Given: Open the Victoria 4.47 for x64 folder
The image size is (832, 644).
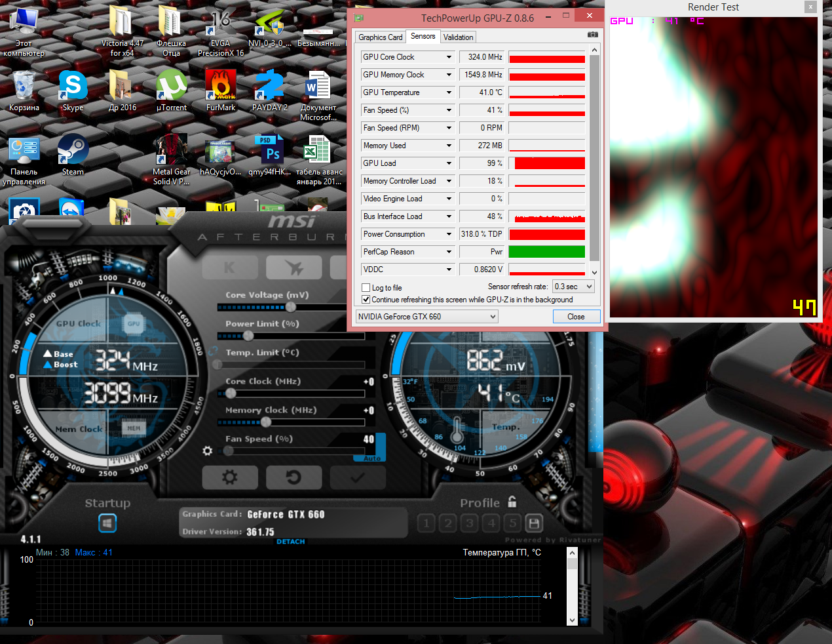Looking at the screenshot, I should [122, 32].
